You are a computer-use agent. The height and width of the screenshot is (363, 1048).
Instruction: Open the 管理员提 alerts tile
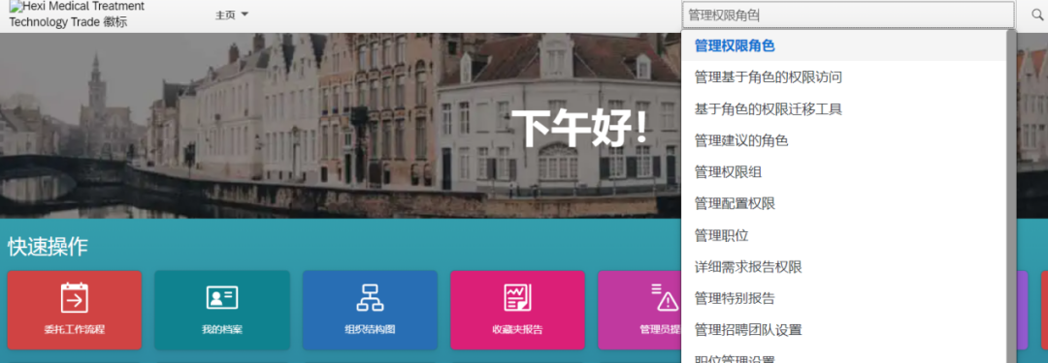click(x=639, y=310)
